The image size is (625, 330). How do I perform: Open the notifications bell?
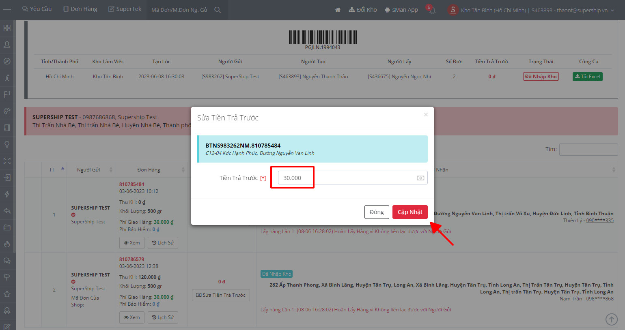(432, 10)
